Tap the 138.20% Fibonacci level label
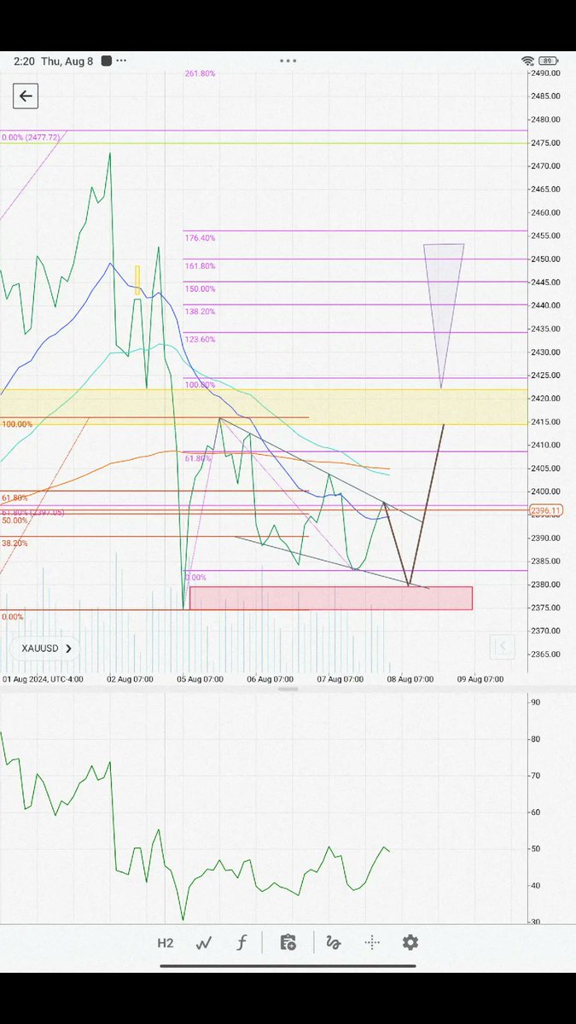Screen dimensions: 576x1024 tap(201, 312)
